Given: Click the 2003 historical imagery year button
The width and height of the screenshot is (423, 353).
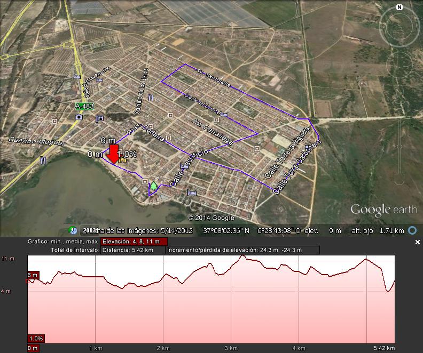Looking at the screenshot, I should (x=88, y=230).
